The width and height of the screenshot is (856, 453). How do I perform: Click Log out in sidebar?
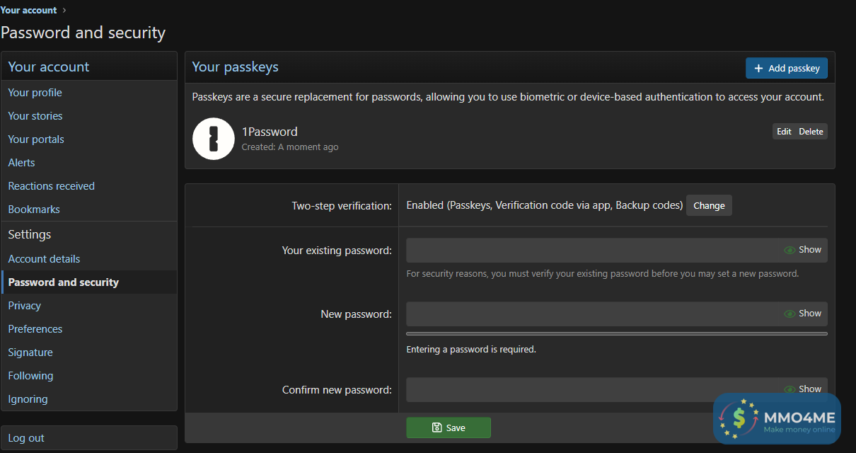(26, 438)
